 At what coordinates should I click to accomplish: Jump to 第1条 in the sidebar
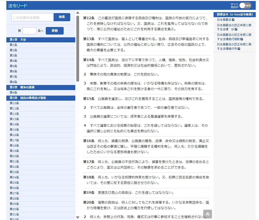[41, 45]
